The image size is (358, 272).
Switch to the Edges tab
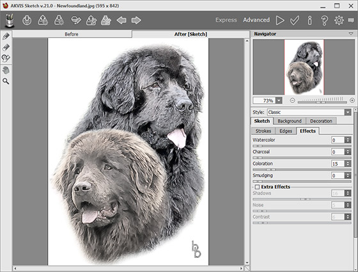pos(286,131)
